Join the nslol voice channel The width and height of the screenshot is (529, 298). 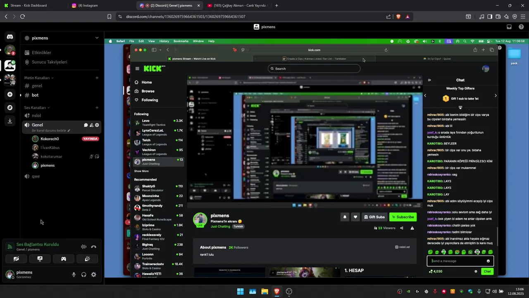[x=62, y=115]
